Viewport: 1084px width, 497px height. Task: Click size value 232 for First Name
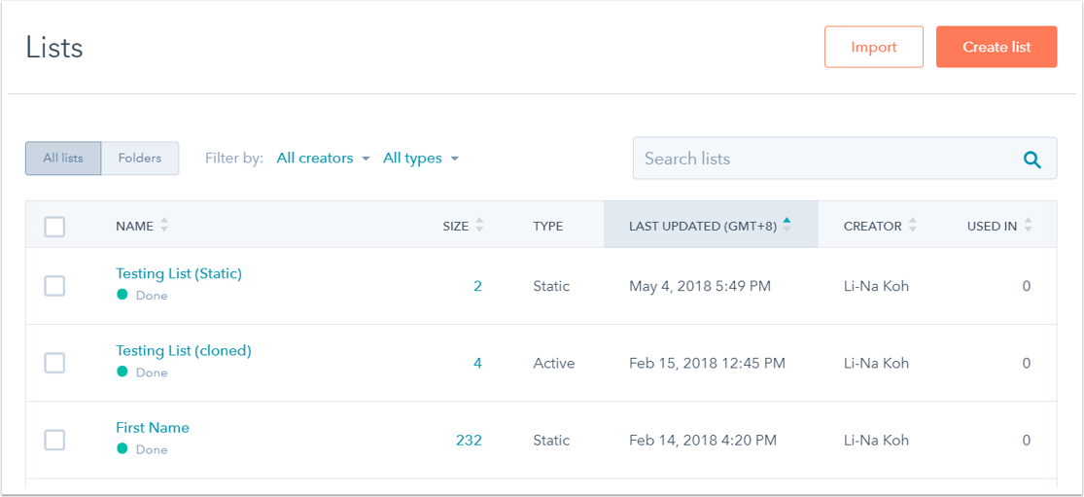[x=469, y=441]
